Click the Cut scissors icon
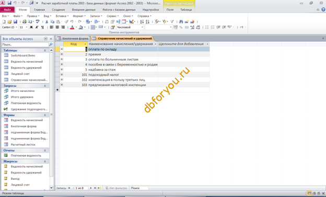 click(46, 21)
